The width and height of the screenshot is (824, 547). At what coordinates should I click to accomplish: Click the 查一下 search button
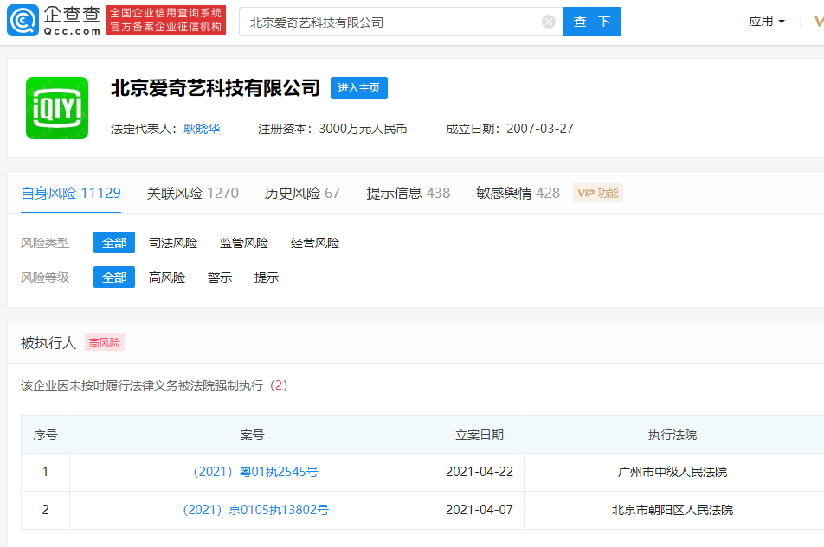coord(592,22)
